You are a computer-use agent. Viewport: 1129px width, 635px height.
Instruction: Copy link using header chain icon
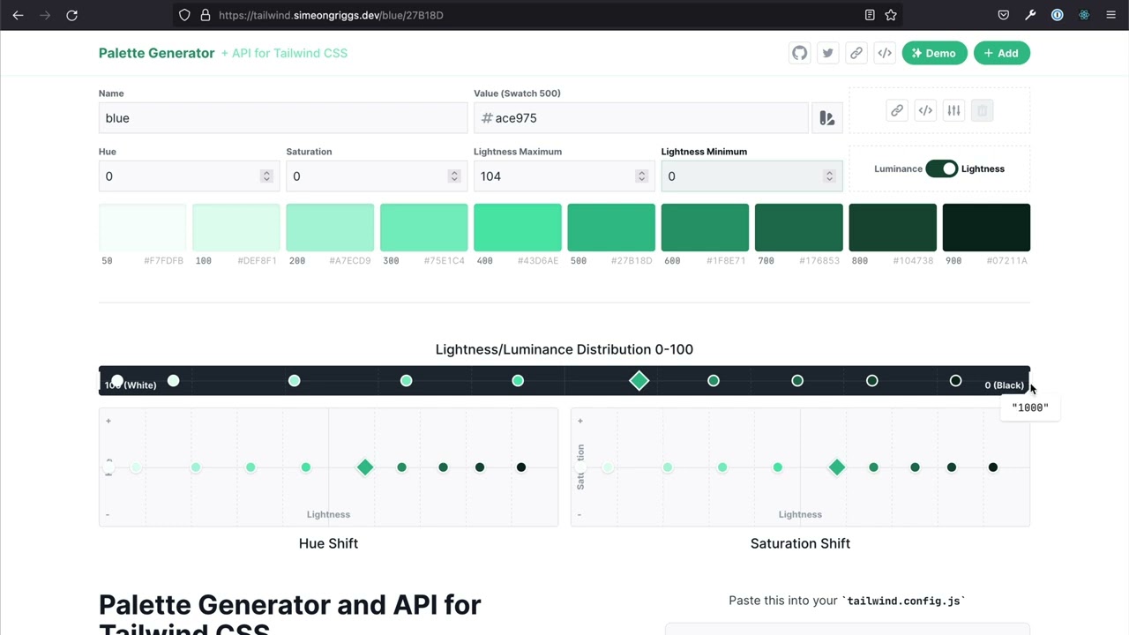click(856, 53)
